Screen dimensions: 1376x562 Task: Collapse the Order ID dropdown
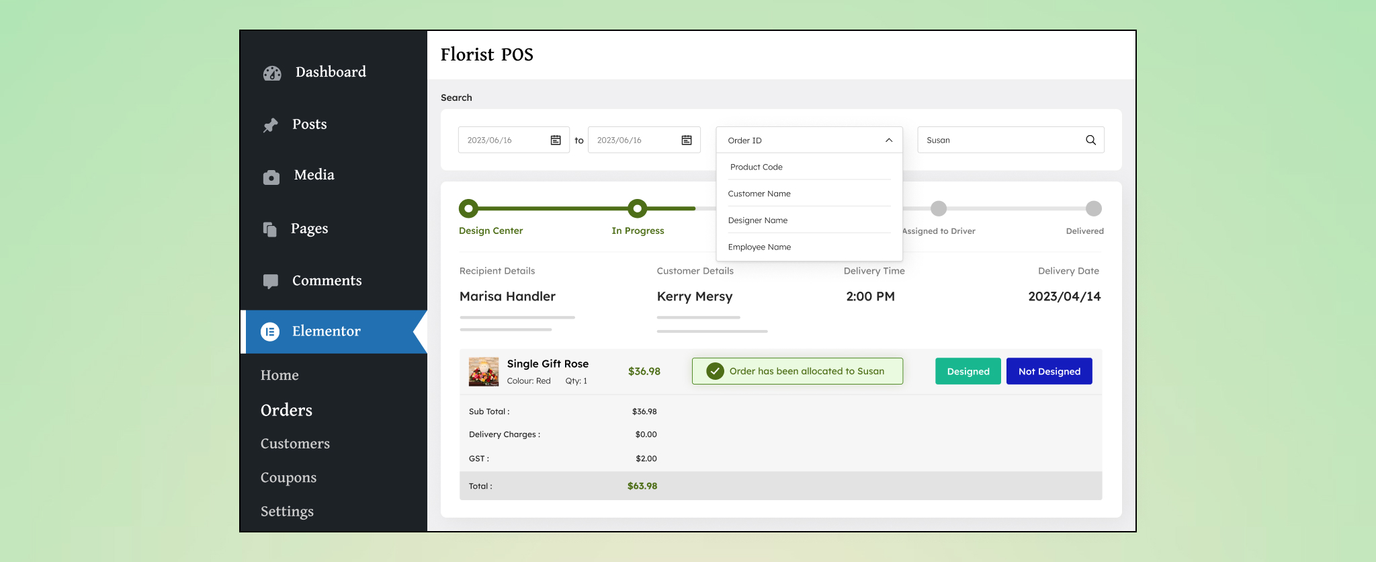pos(888,140)
